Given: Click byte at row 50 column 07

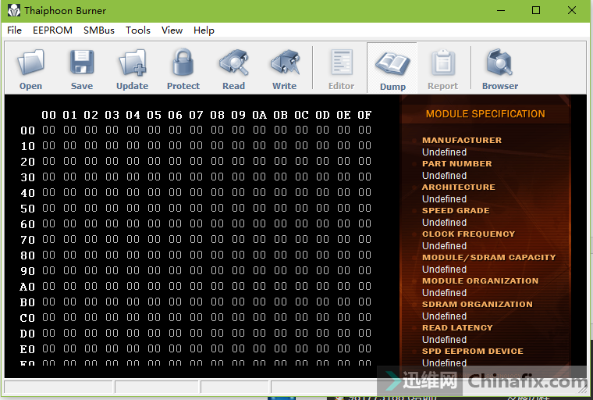Looking at the screenshot, I should click(x=197, y=208).
